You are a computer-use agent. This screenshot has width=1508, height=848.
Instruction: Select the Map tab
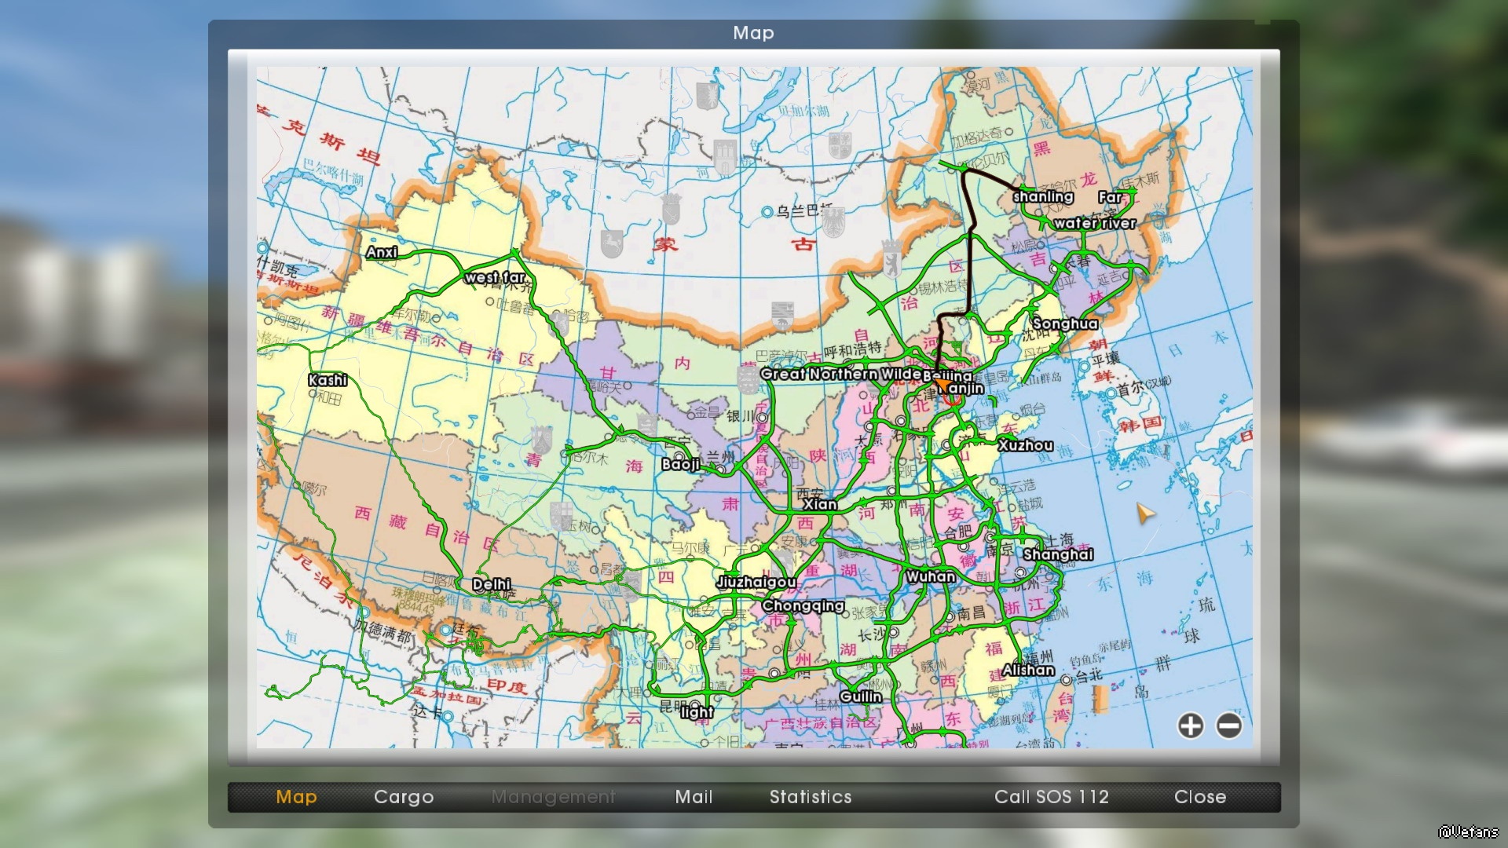296,797
